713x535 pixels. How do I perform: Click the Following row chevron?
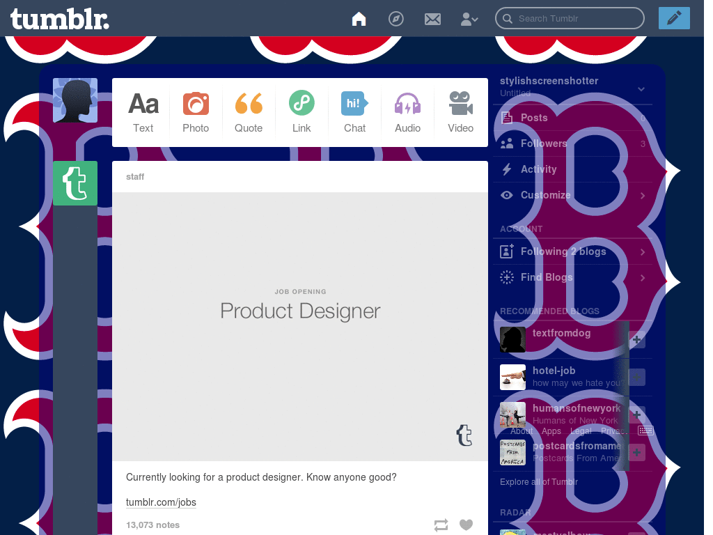tap(643, 252)
